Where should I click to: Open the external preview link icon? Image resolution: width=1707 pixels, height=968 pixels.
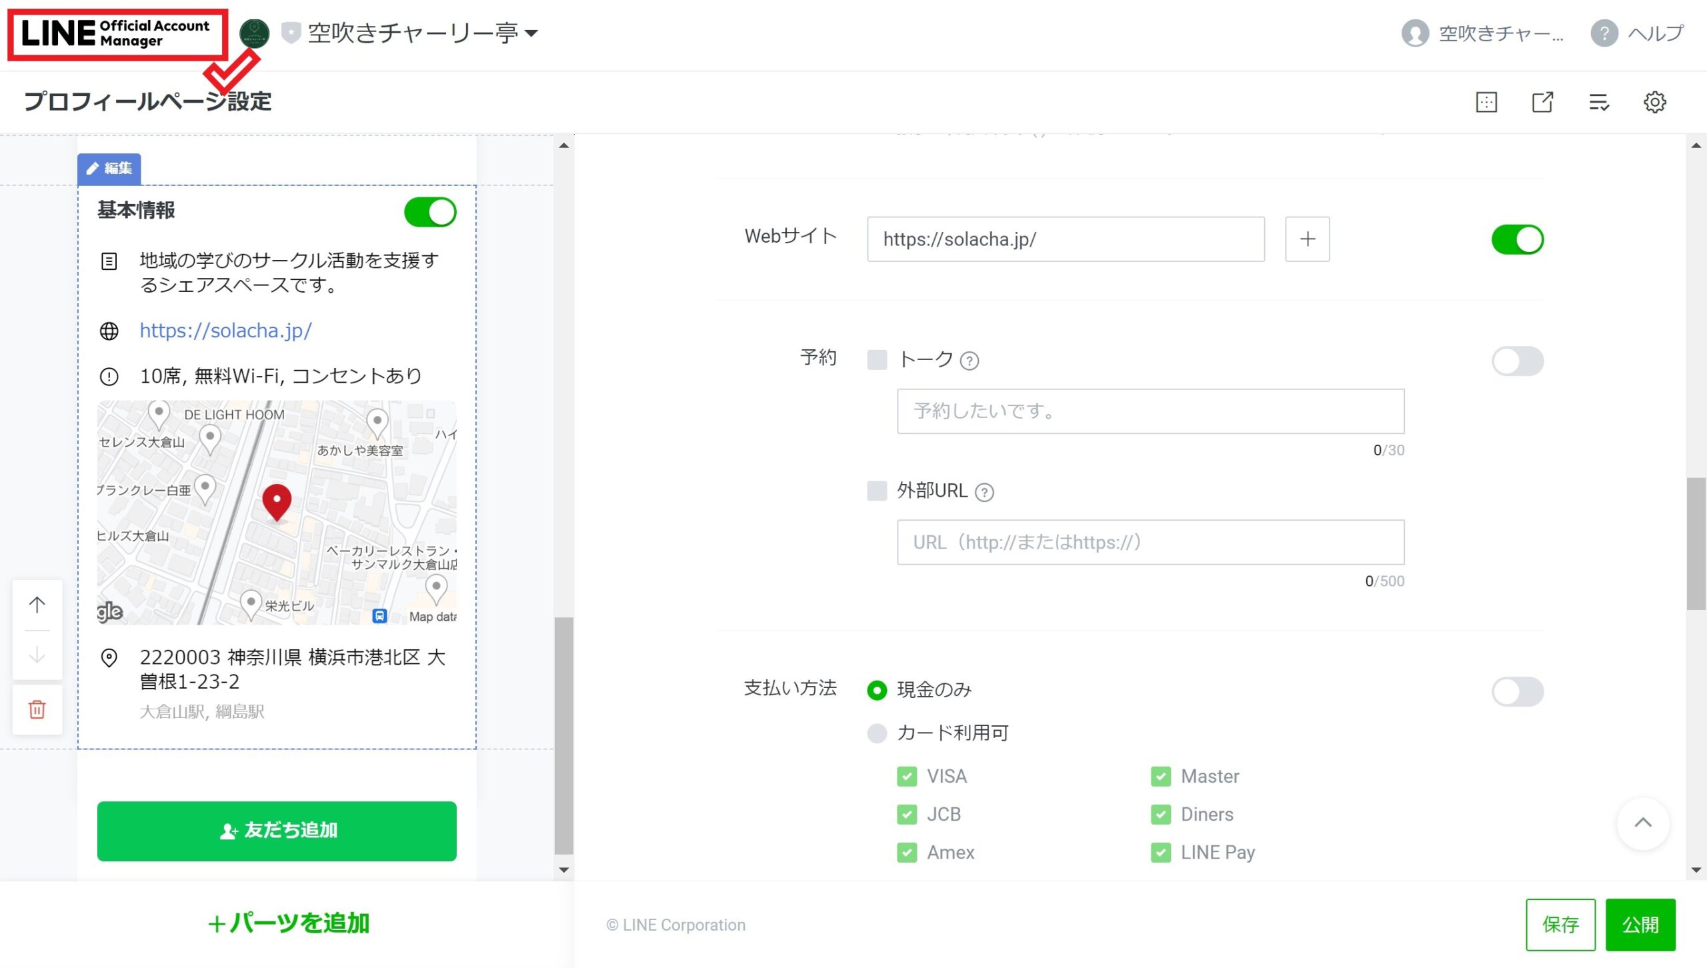pyautogui.click(x=1542, y=102)
